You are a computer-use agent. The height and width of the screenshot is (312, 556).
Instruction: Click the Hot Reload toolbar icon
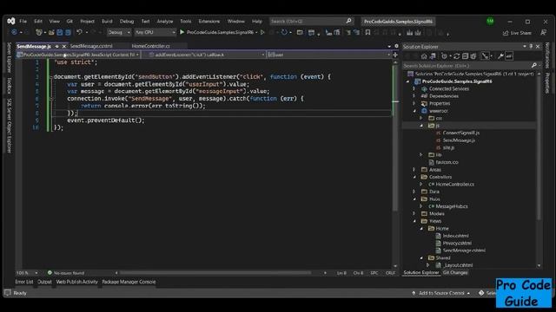click(284, 32)
